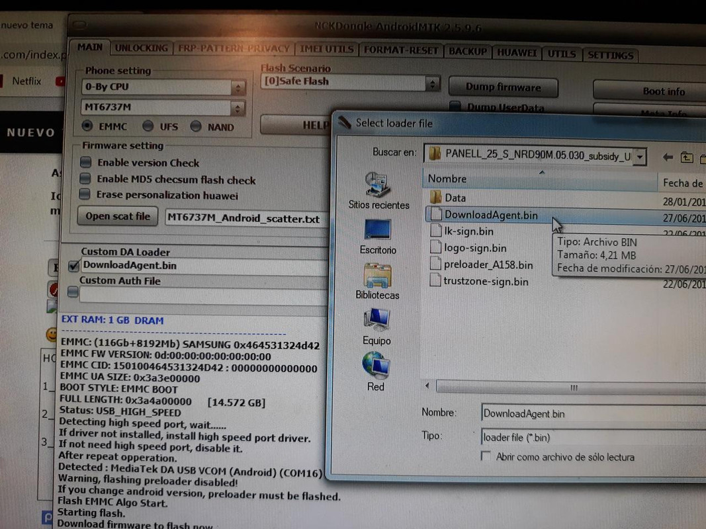Toggle Enable MD5 checsum flash check
The width and height of the screenshot is (706, 529).
point(85,179)
